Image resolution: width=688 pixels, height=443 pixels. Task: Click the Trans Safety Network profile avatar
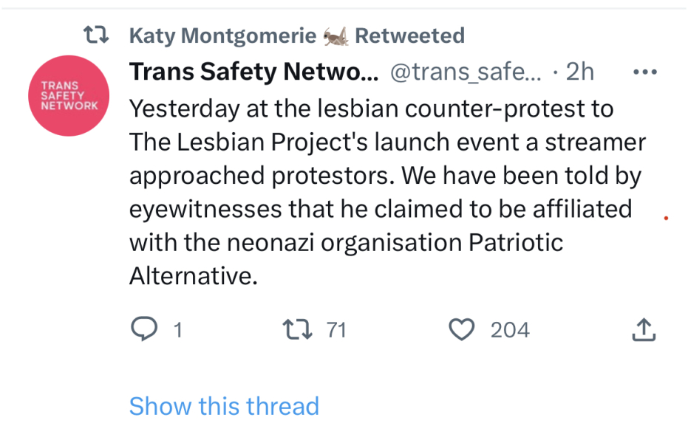[x=68, y=95]
